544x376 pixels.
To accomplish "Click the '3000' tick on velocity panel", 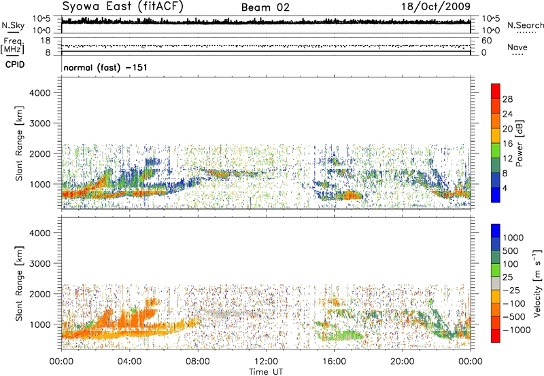I will pyautogui.click(x=39, y=263).
